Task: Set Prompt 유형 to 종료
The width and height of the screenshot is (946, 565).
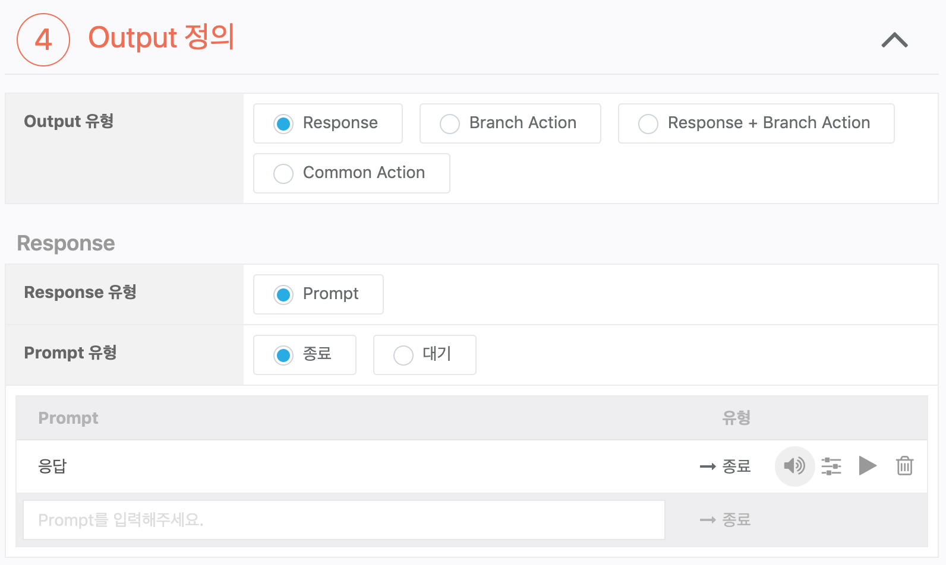Action: (283, 355)
